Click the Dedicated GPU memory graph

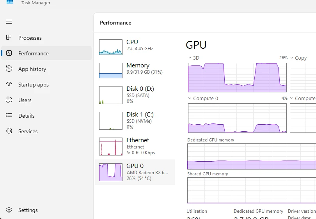point(252,156)
